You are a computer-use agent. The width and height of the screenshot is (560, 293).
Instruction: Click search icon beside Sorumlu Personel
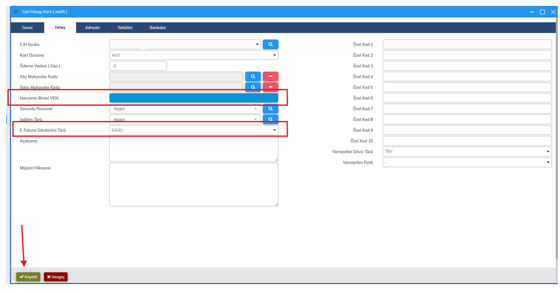(x=270, y=109)
